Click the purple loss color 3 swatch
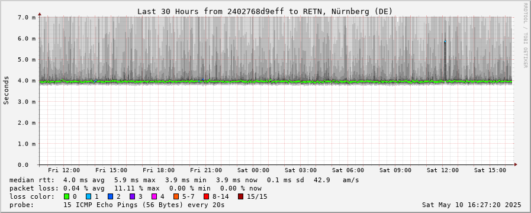The image size is (531, 213). tap(132, 196)
